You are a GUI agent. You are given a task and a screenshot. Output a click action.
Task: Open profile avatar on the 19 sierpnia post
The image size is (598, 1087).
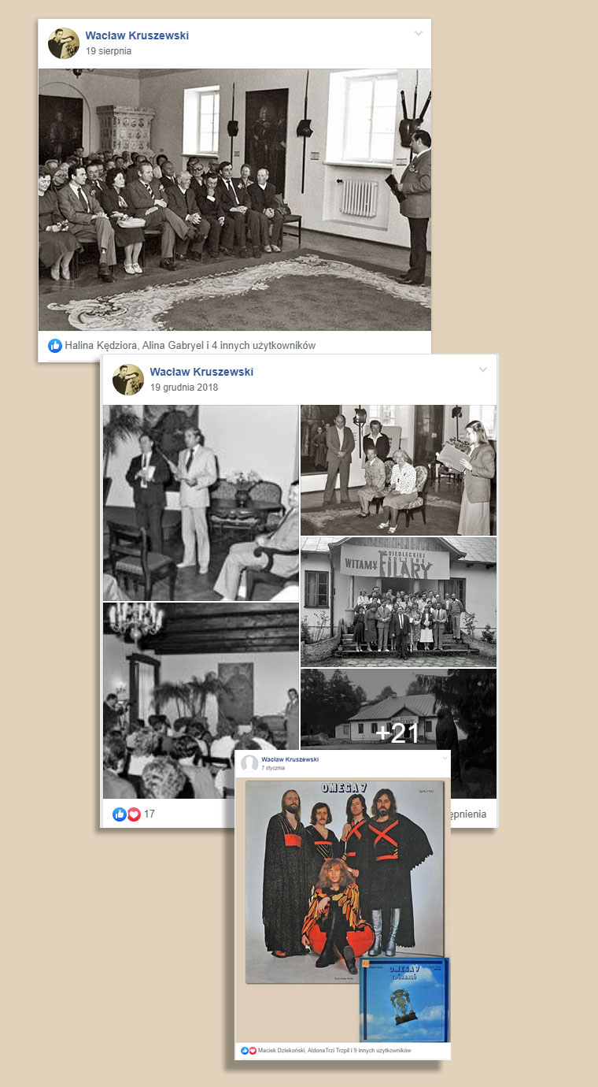point(64,43)
